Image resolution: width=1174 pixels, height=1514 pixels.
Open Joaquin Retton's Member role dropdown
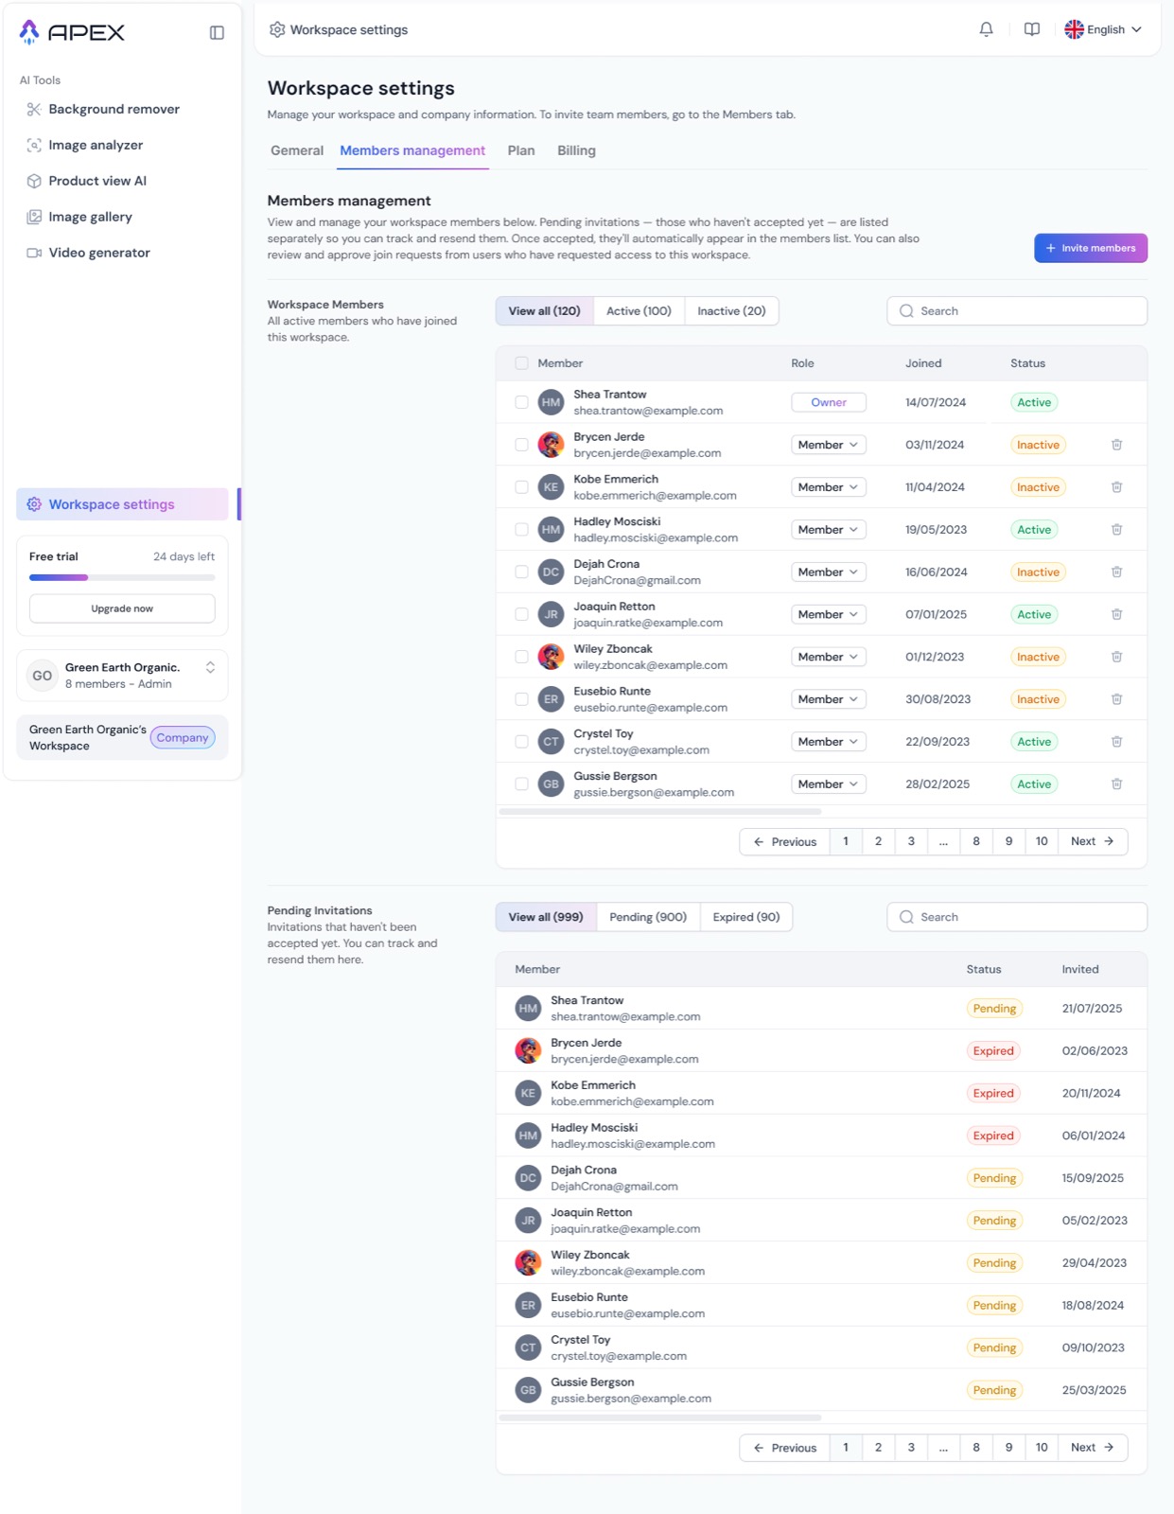click(x=829, y=614)
